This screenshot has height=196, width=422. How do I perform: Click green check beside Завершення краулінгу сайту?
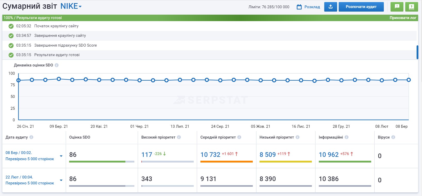point(11,36)
